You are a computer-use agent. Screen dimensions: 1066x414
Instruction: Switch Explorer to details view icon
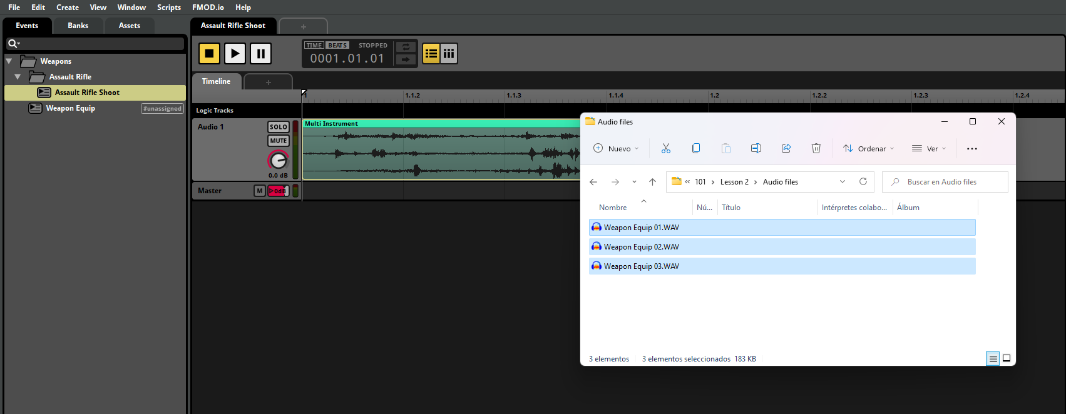pyautogui.click(x=993, y=358)
